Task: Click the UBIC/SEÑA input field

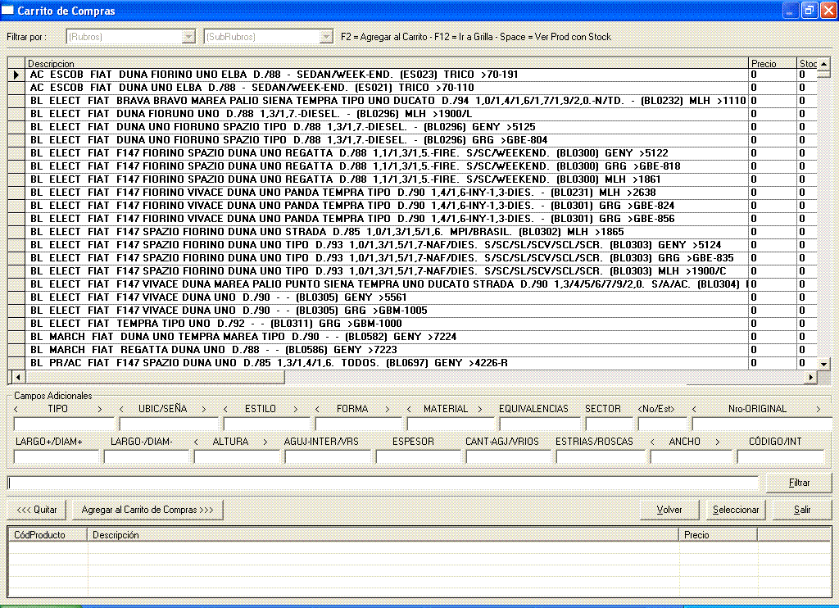Action: point(170,424)
